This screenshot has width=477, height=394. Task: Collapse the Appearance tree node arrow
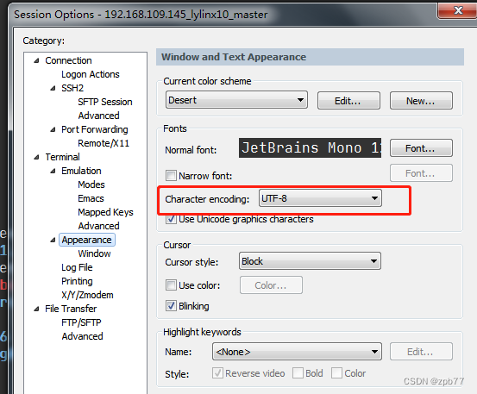[x=53, y=241]
